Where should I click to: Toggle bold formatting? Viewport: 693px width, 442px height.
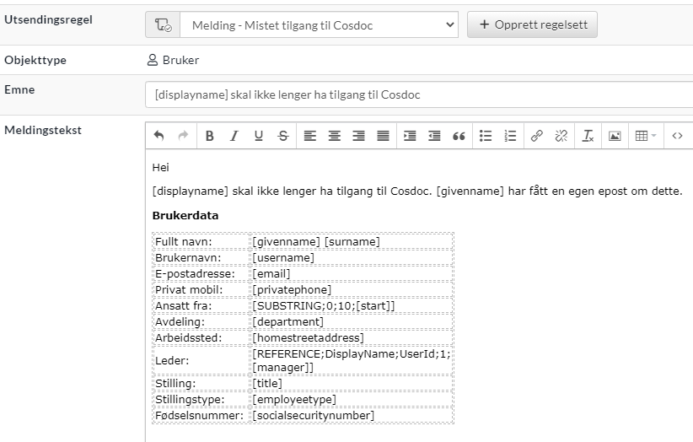(210, 136)
